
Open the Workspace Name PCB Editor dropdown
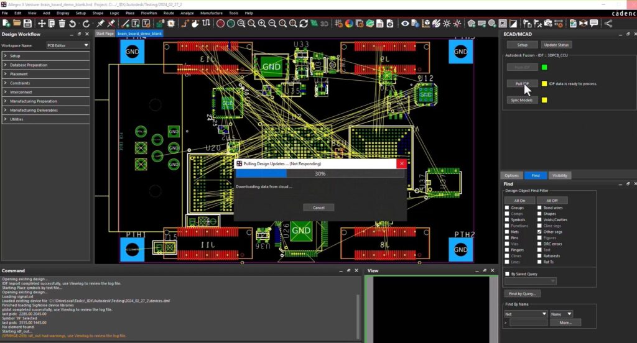coord(68,45)
